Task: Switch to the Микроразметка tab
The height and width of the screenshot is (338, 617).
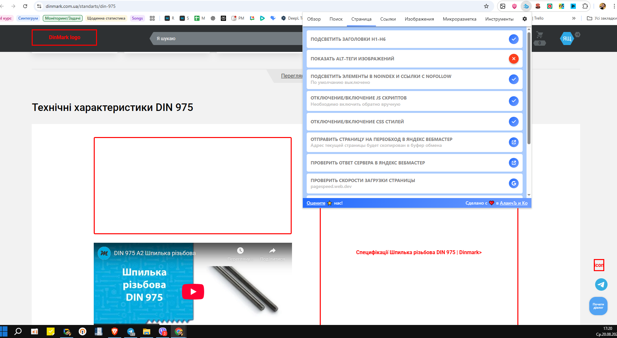Action: (460, 19)
